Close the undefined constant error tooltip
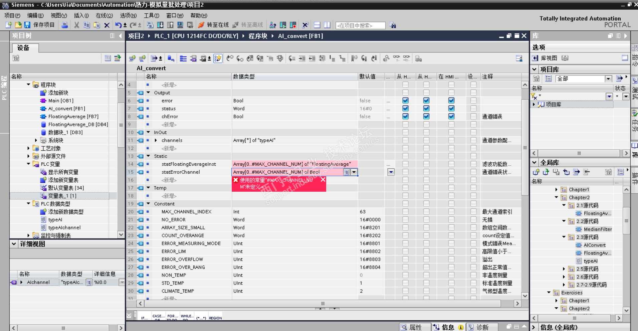Screen dimensions: 638x331 [x=323, y=180]
